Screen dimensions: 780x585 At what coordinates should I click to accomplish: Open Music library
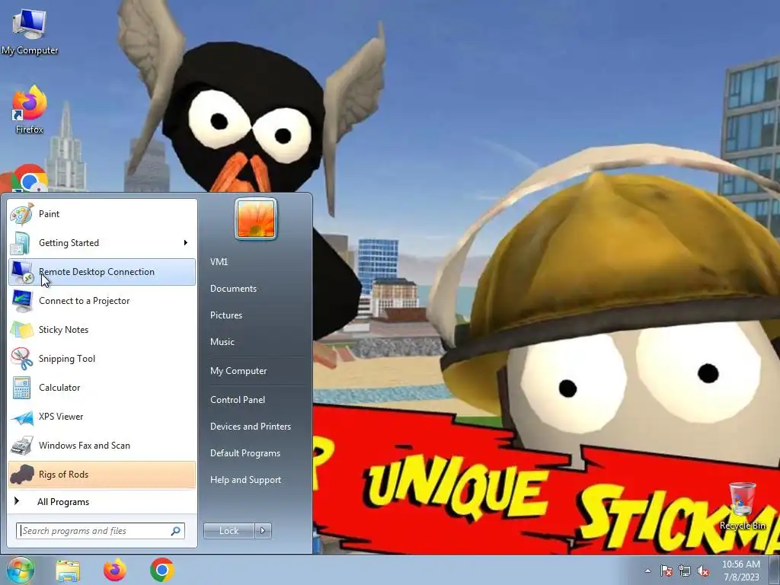click(x=222, y=342)
